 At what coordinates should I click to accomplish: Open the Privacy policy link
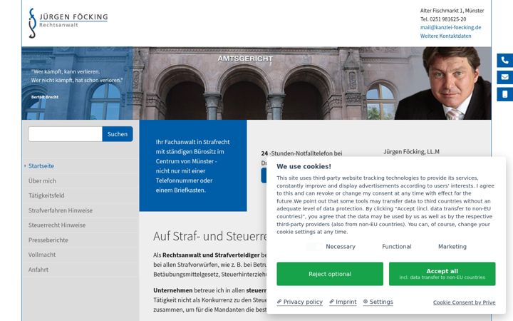pos(300,302)
